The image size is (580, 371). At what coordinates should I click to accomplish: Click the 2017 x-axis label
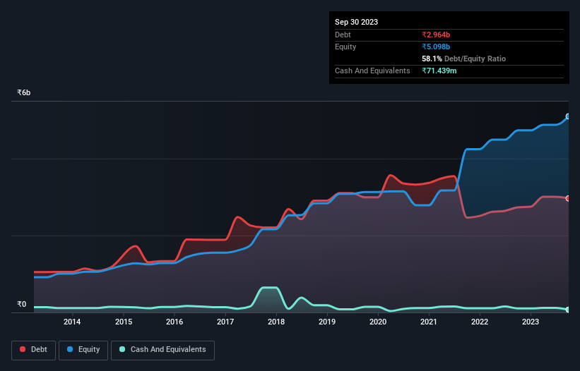(225, 322)
